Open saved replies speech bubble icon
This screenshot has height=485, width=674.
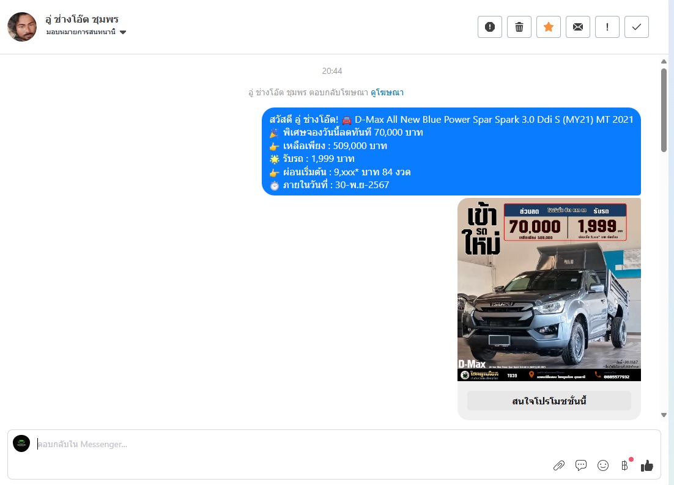click(x=580, y=465)
